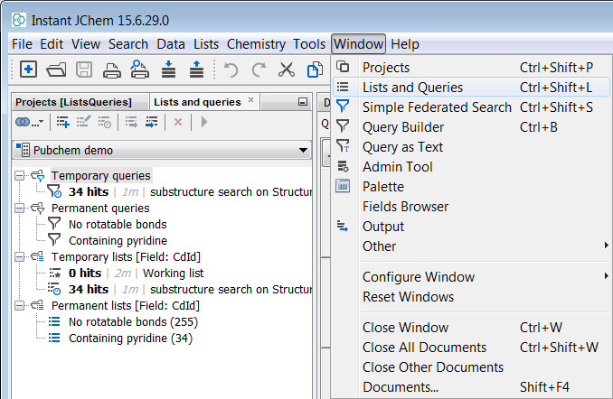The image size is (613, 399).
Task: Click the Undo arrow icon
Action: [x=231, y=70]
